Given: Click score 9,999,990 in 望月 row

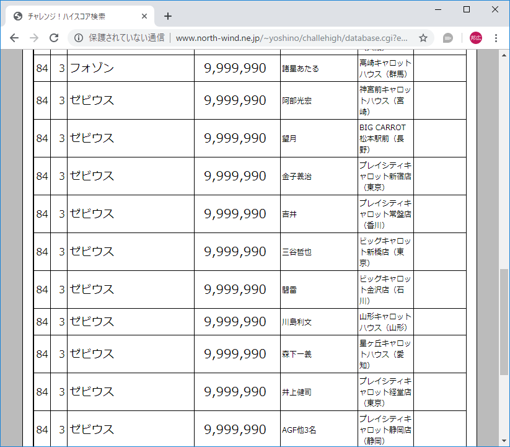Looking at the screenshot, I should click(x=235, y=138).
